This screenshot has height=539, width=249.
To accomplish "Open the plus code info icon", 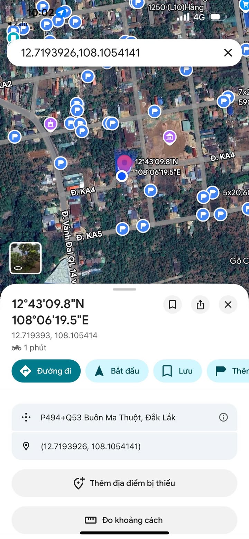I will coord(223,417).
